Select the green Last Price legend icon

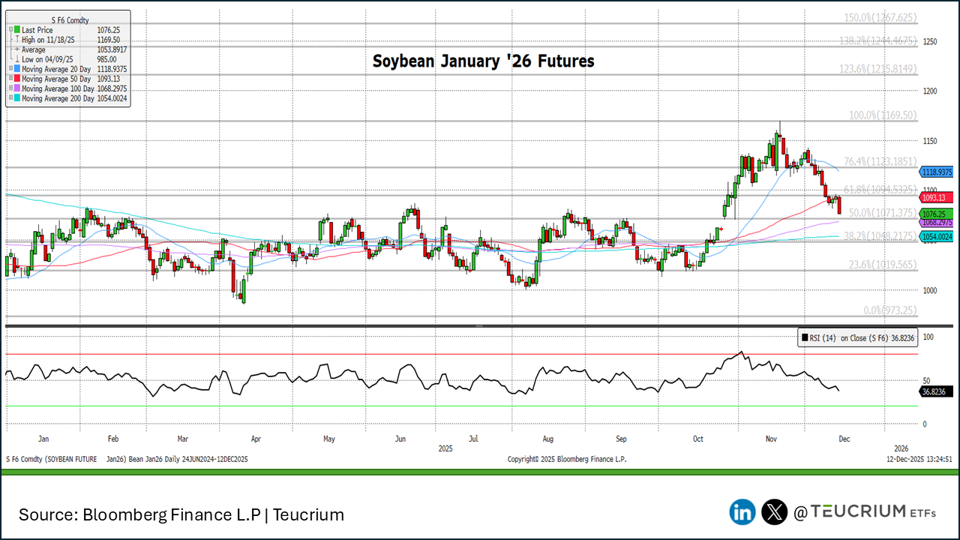point(16,30)
